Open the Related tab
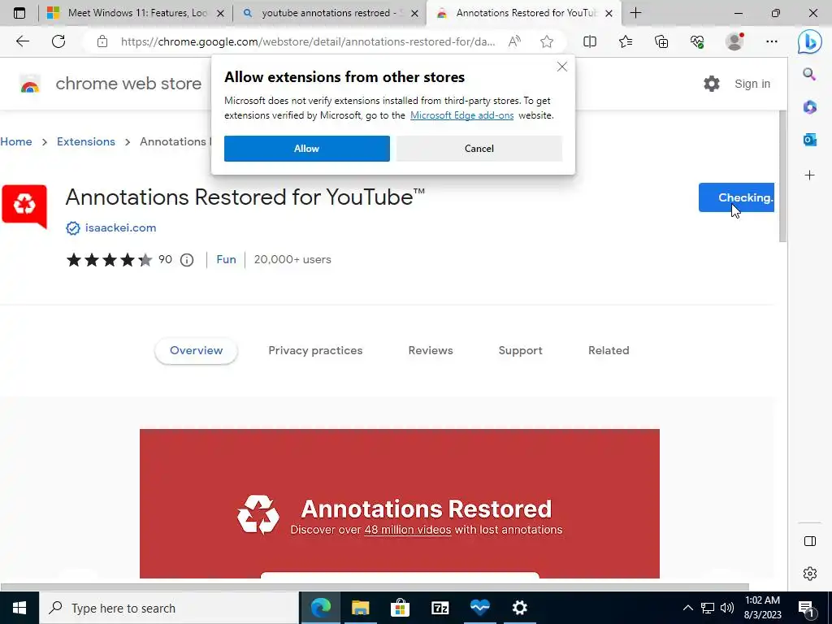 click(x=609, y=351)
